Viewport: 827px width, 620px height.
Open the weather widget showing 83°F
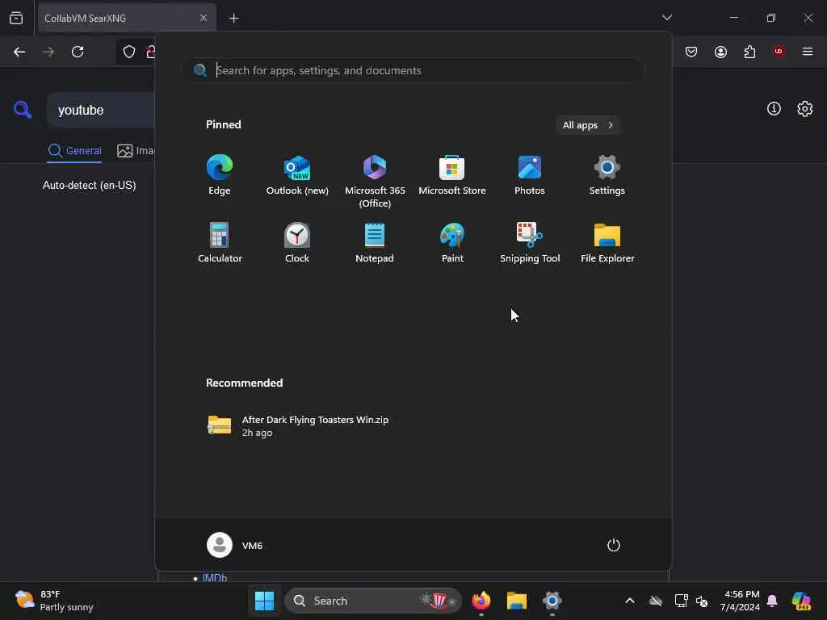pyautogui.click(x=54, y=601)
